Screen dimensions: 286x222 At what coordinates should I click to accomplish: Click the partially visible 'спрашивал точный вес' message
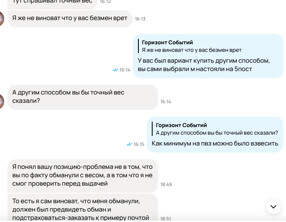pos(52,4)
